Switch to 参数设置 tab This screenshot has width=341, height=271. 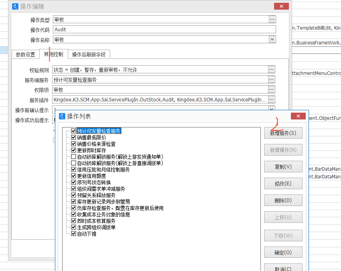click(25, 55)
